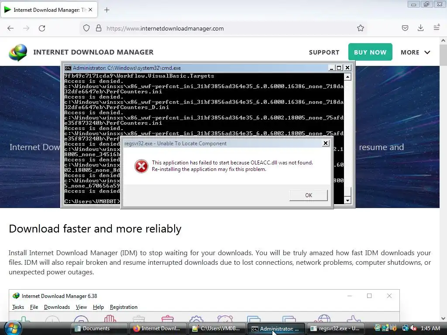Switch to the Internet Downl... Firefox taskbar button
The image size is (447, 335).
(x=158, y=328)
